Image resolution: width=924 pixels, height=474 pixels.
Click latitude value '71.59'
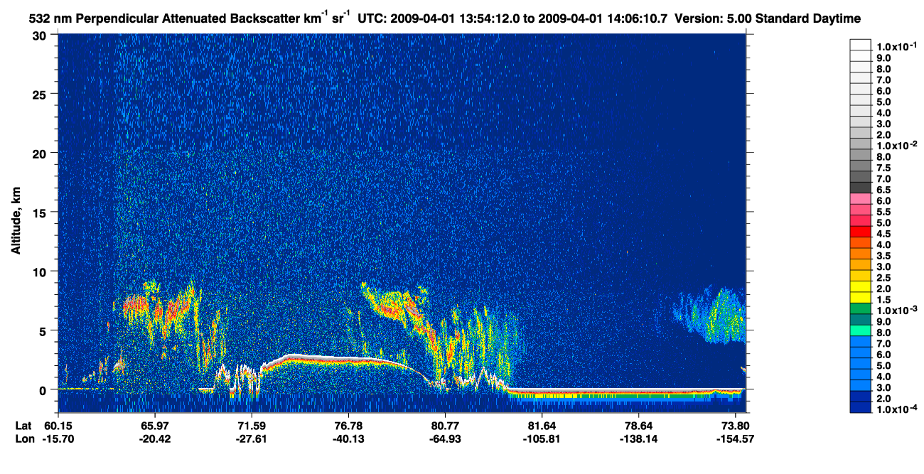tap(252, 425)
